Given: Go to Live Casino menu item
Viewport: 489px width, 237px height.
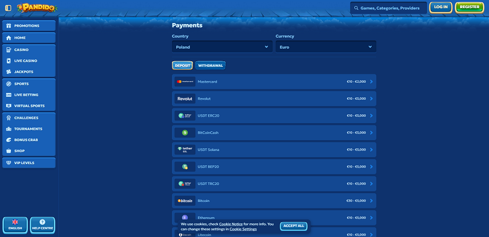Looking at the screenshot, I should [28, 61].
